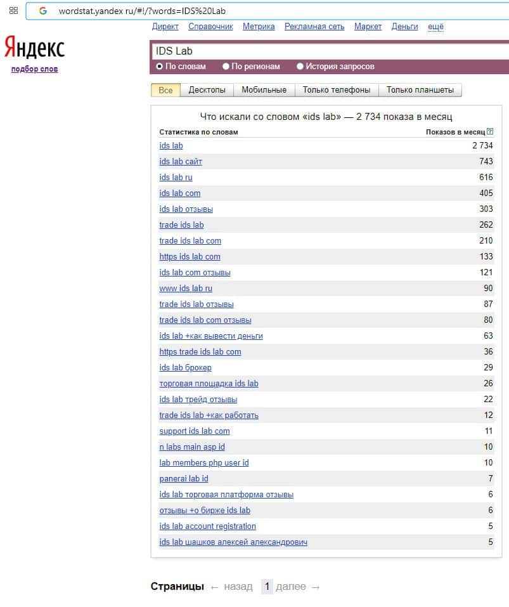Switch to the Только планшеты tab
Screen dimensions: 509x607
click(x=420, y=90)
